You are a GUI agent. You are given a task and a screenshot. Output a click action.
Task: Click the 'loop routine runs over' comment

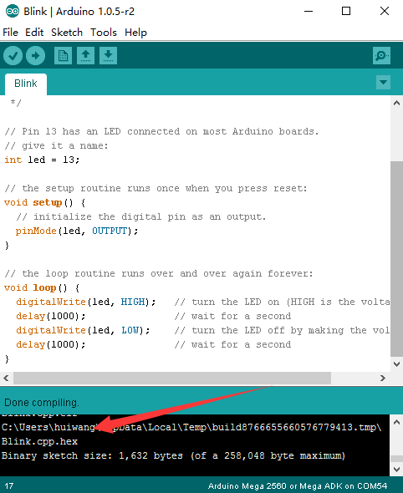[159, 273]
